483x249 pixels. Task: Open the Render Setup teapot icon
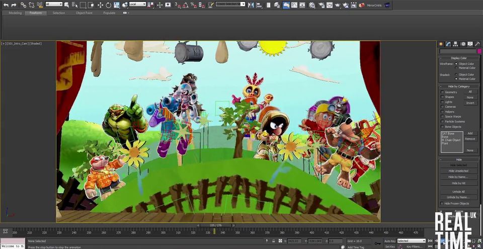pyautogui.click(x=321, y=5)
